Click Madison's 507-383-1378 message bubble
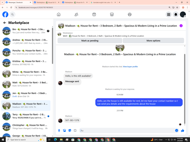 (72, 120)
